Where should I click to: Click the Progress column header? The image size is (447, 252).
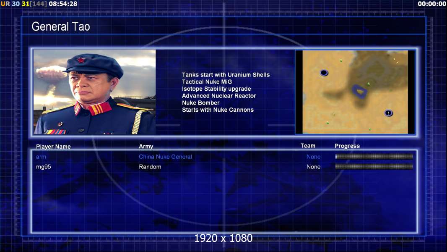tap(347, 146)
